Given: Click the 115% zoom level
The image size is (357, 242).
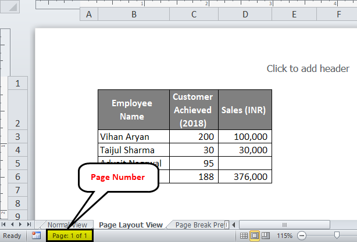Looking at the screenshot, I should 284,236.
